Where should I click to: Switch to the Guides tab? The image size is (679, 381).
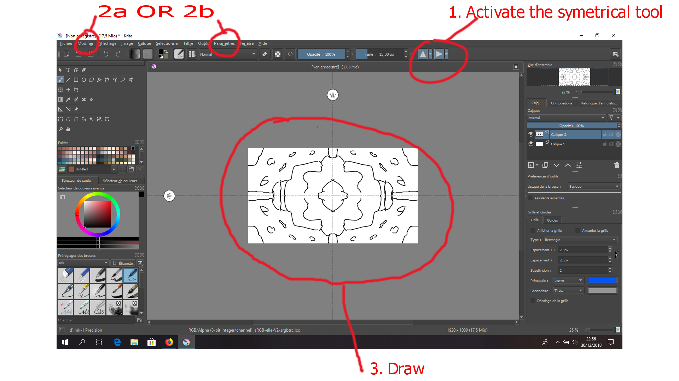click(x=552, y=220)
